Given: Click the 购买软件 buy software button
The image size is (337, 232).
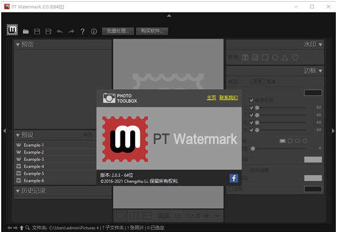Looking at the screenshot, I should [x=152, y=31].
